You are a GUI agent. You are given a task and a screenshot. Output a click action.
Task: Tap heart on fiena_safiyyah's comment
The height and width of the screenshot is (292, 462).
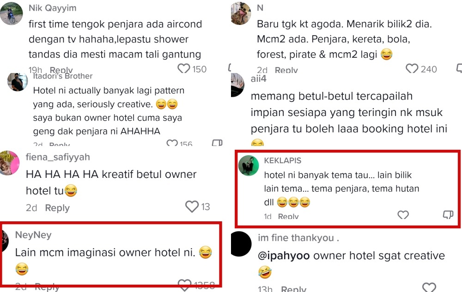coord(192,207)
